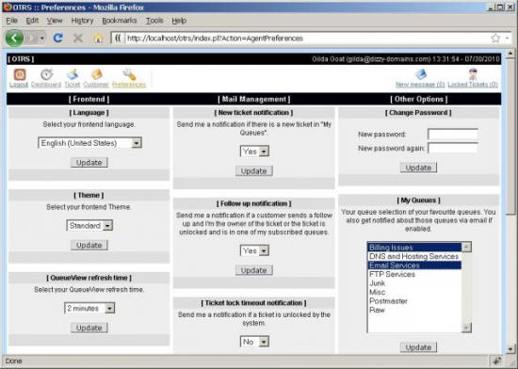Image resolution: width=518 pixels, height=369 pixels.
Task: Open the Follow up notification Yes dropdown
Action: click(x=254, y=250)
